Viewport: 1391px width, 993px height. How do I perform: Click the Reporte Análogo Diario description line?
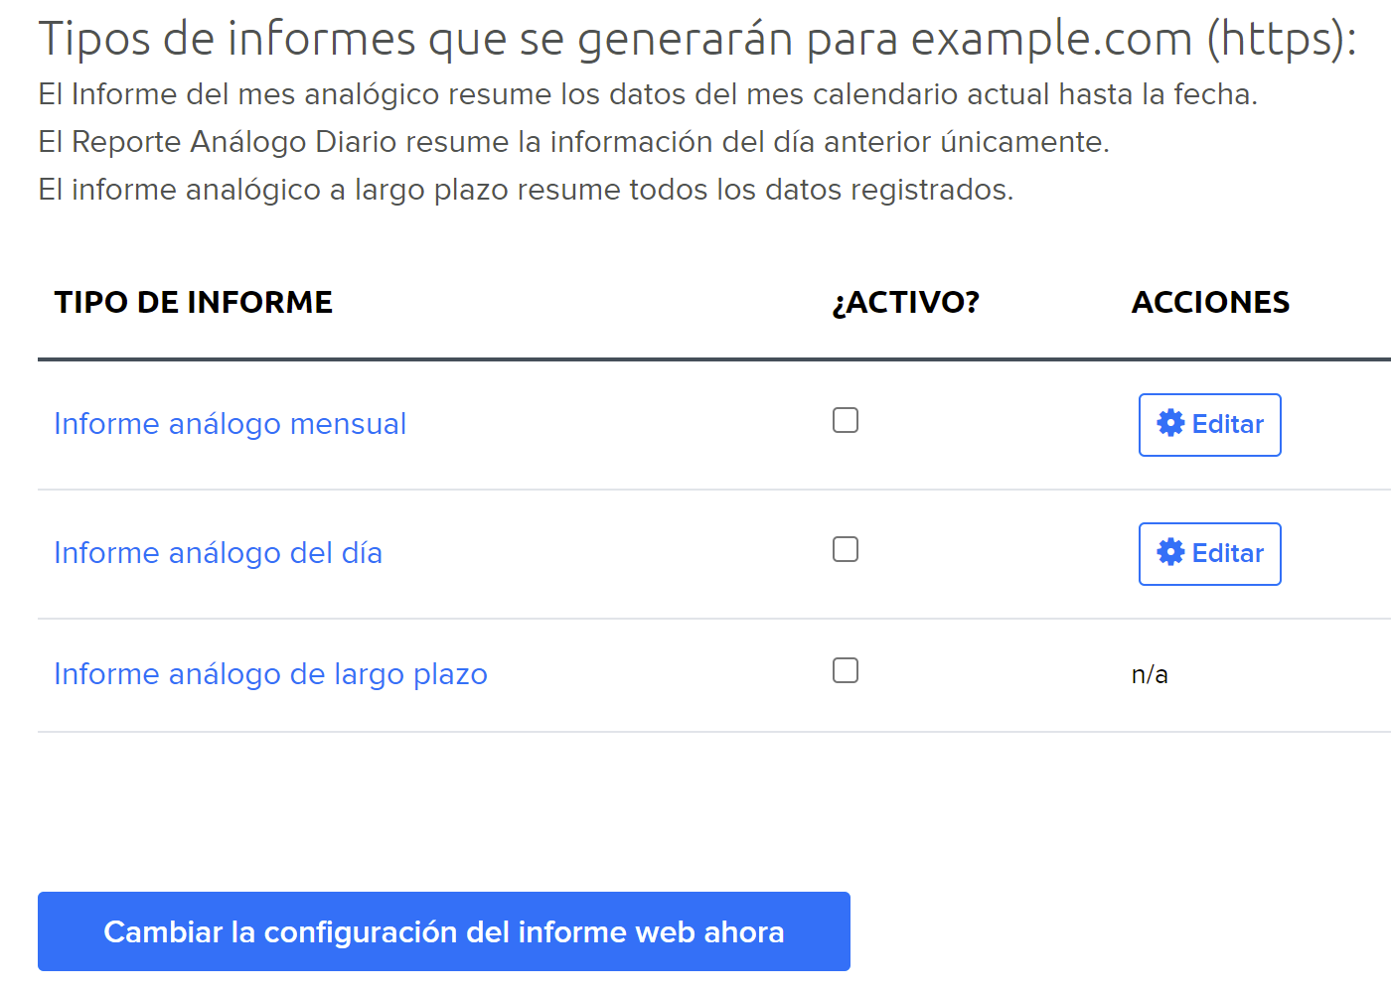tap(573, 142)
